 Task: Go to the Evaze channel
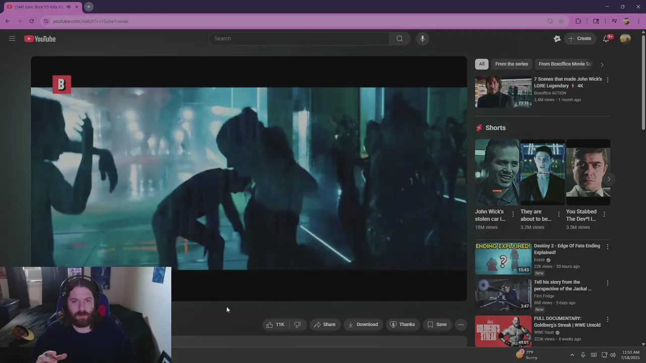point(540,260)
